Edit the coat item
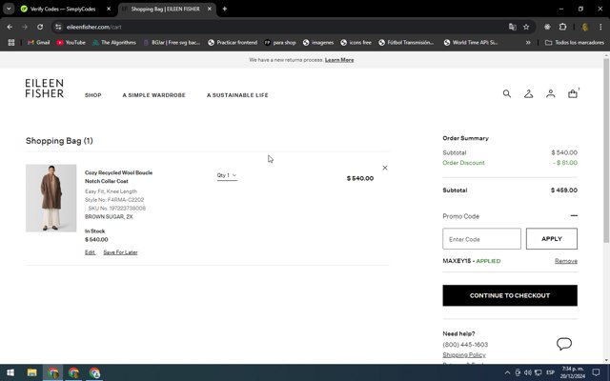The width and height of the screenshot is (610, 381). [x=90, y=252]
